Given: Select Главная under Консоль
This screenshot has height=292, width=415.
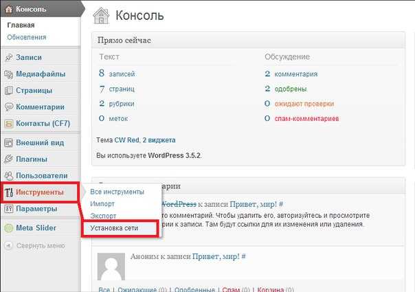Looking at the screenshot, I should pyautogui.click(x=21, y=25).
